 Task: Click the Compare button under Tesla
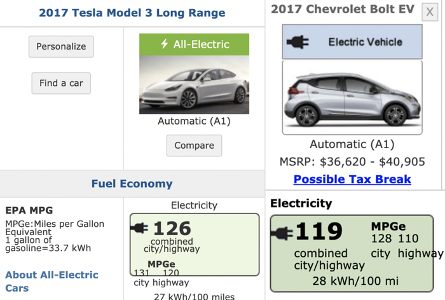coord(194,146)
